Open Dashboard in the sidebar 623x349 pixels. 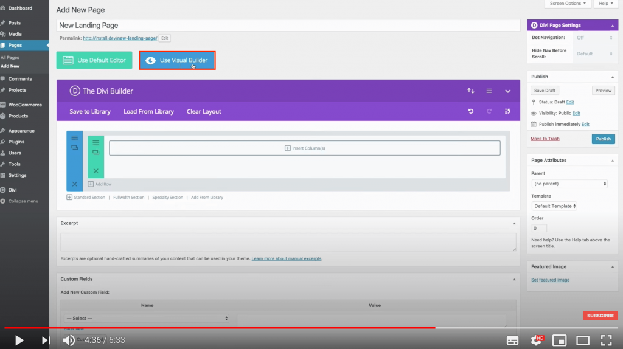[x=20, y=8]
